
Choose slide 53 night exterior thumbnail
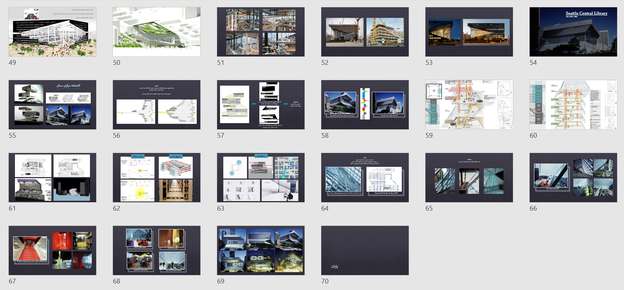pyautogui.click(x=469, y=32)
